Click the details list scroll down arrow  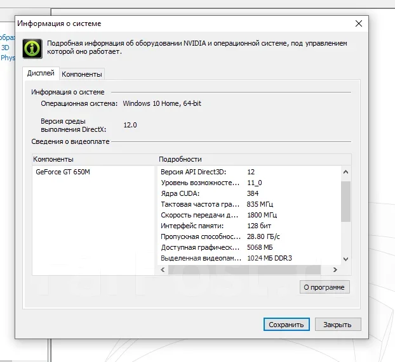(345, 259)
